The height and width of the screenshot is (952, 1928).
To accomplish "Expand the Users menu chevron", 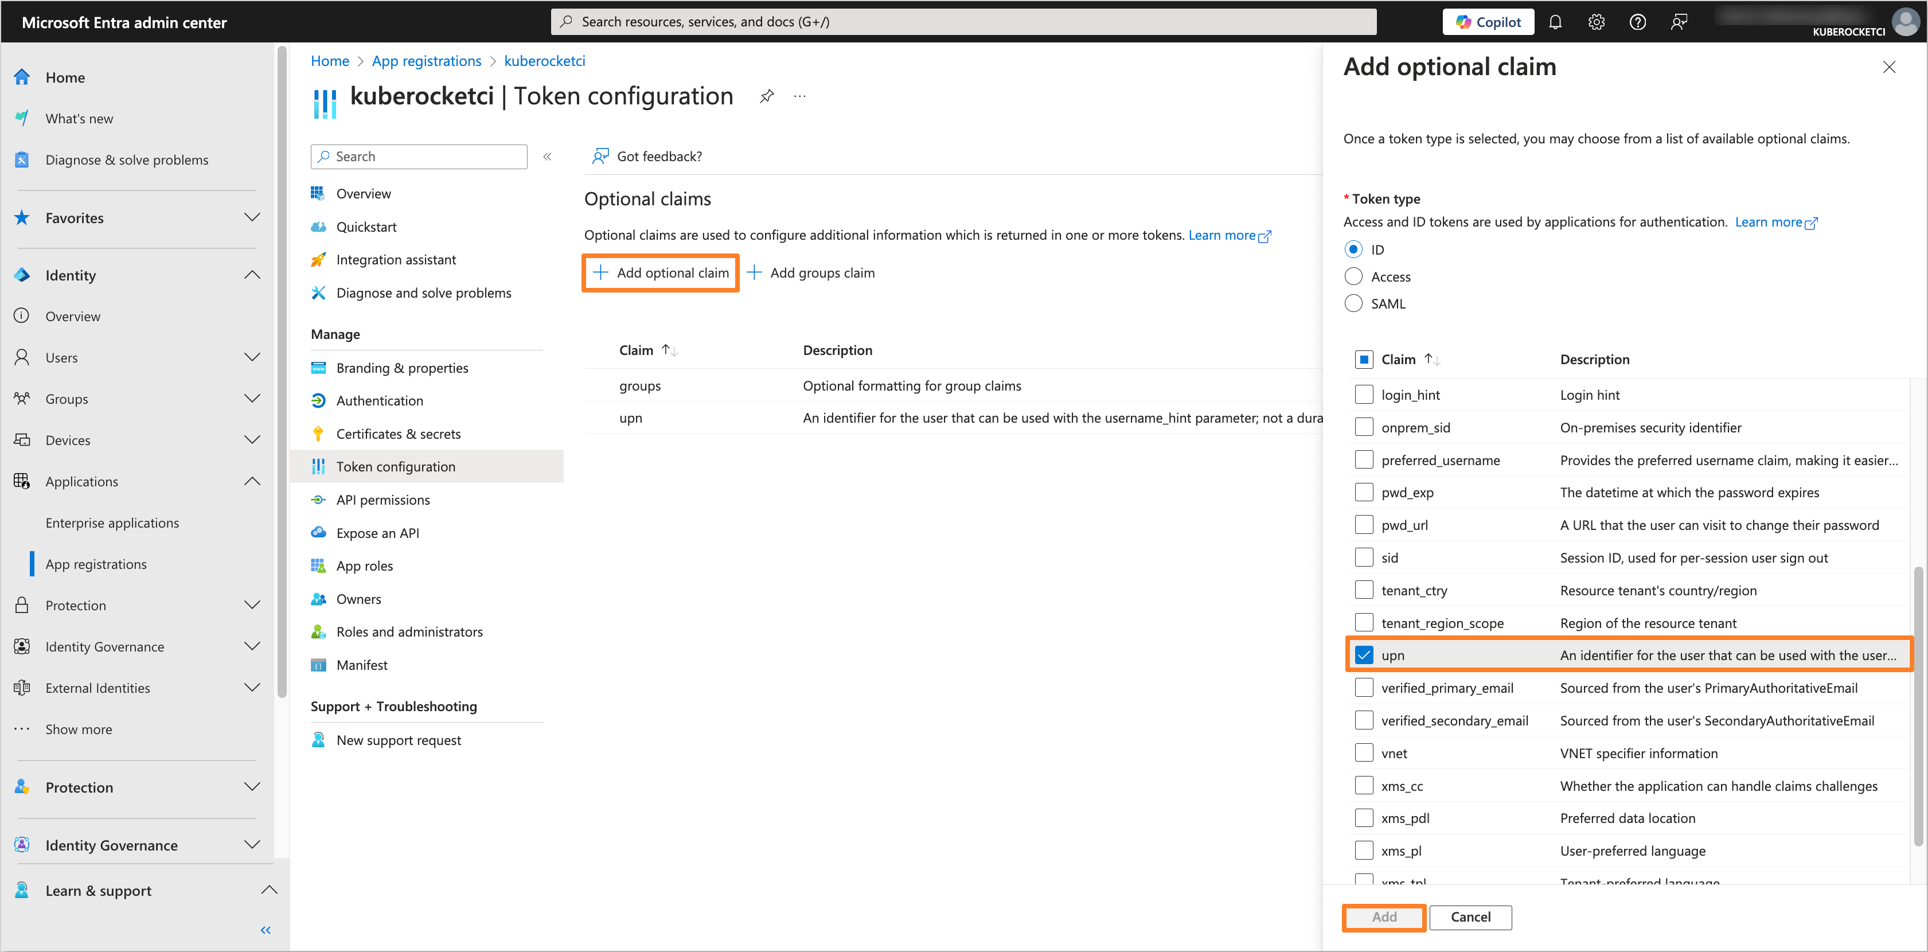I will (x=252, y=357).
